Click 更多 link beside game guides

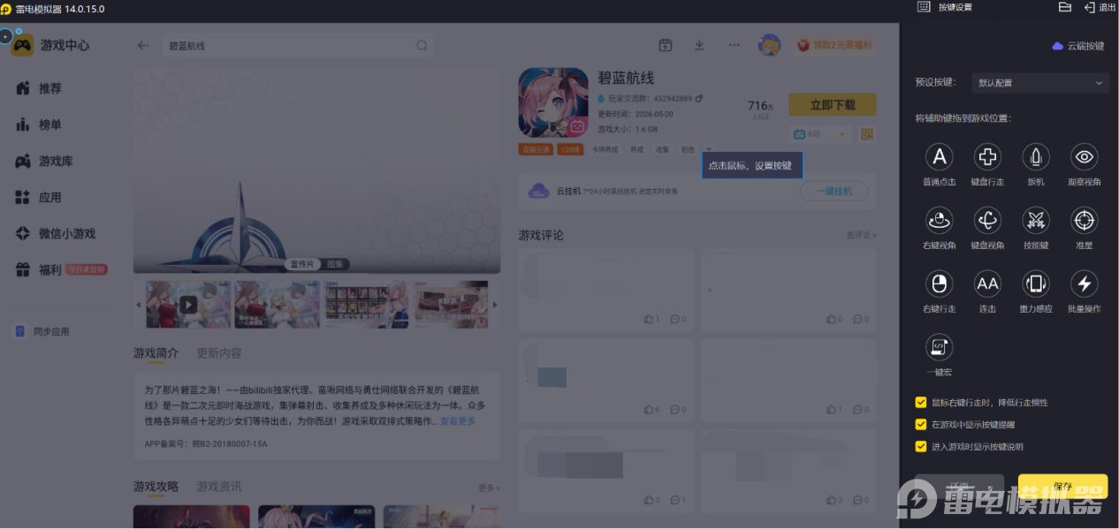pos(489,487)
